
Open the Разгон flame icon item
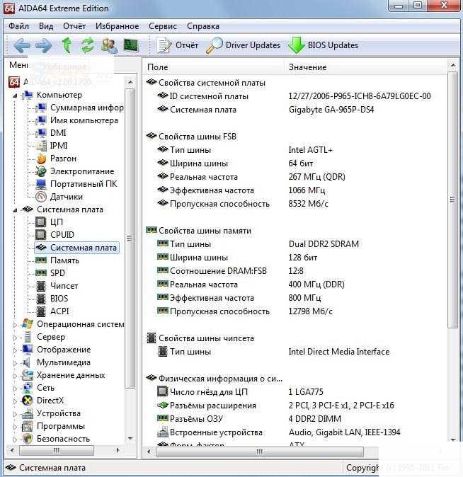click(x=41, y=159)
